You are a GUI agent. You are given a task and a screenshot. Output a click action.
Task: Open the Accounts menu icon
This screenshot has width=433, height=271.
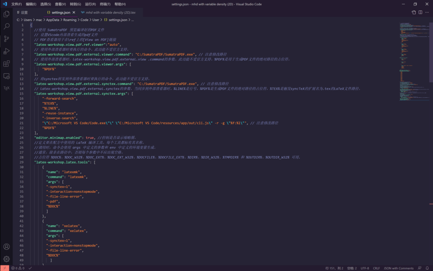[x=6, y=247]
